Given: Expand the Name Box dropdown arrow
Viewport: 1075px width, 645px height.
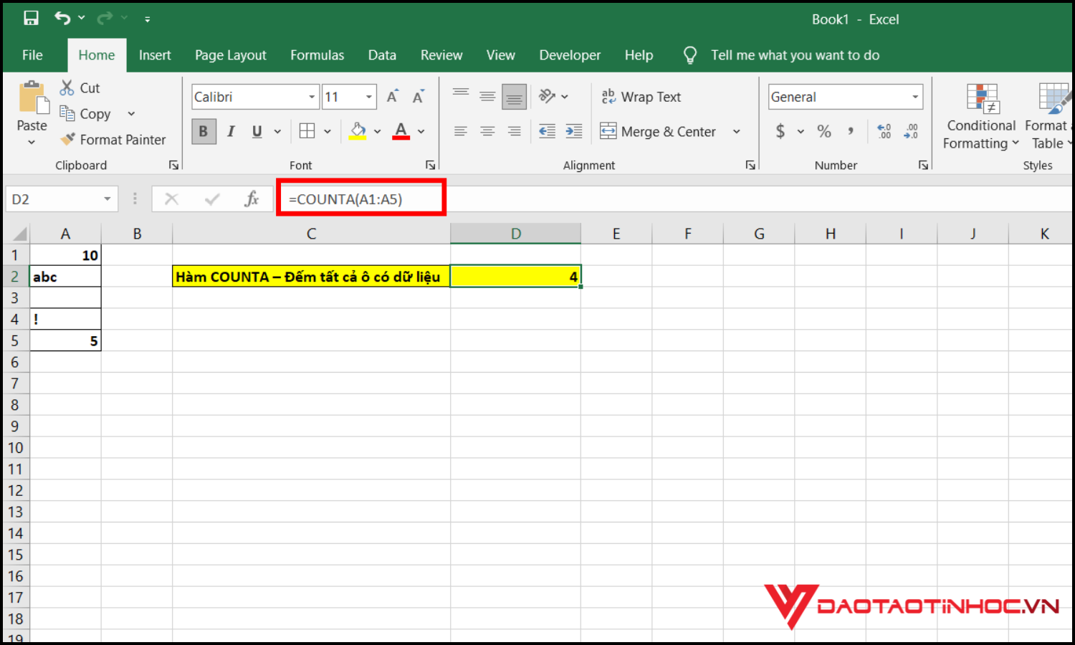Looking at the screenshot, I should [107, 199].
